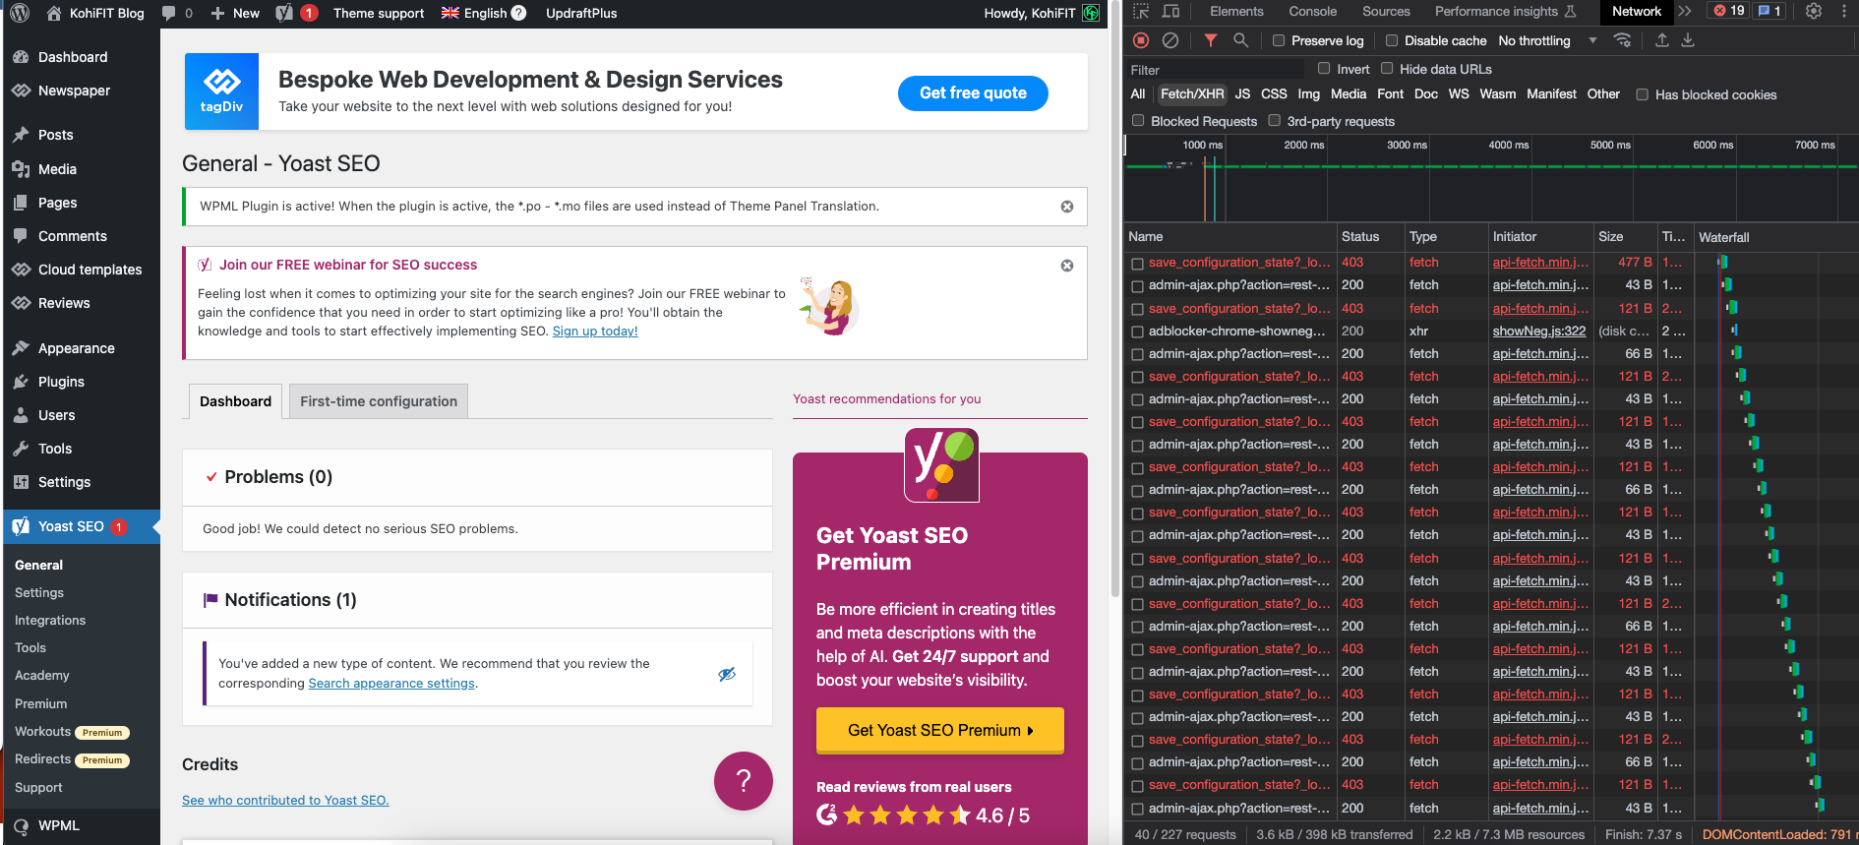Click KohiFIT user avatar icon
This screenshot has height=845, width=1859.
(1091, 13)
